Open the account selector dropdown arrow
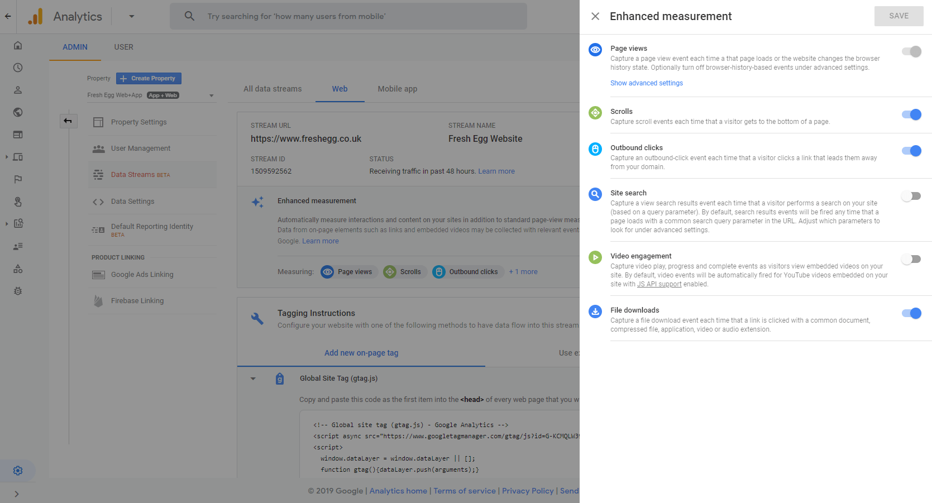This screenshot has width=932, height=503. (132, 16)
